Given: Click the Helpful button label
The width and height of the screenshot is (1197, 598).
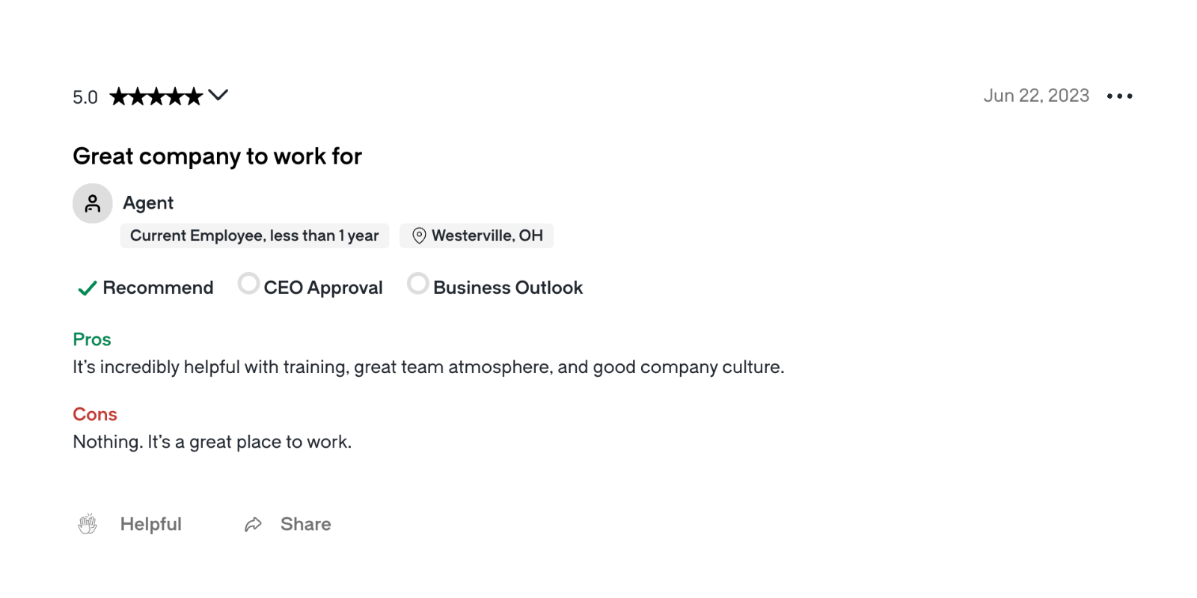Looking at the screenshot, I should (x=151, y=524).
